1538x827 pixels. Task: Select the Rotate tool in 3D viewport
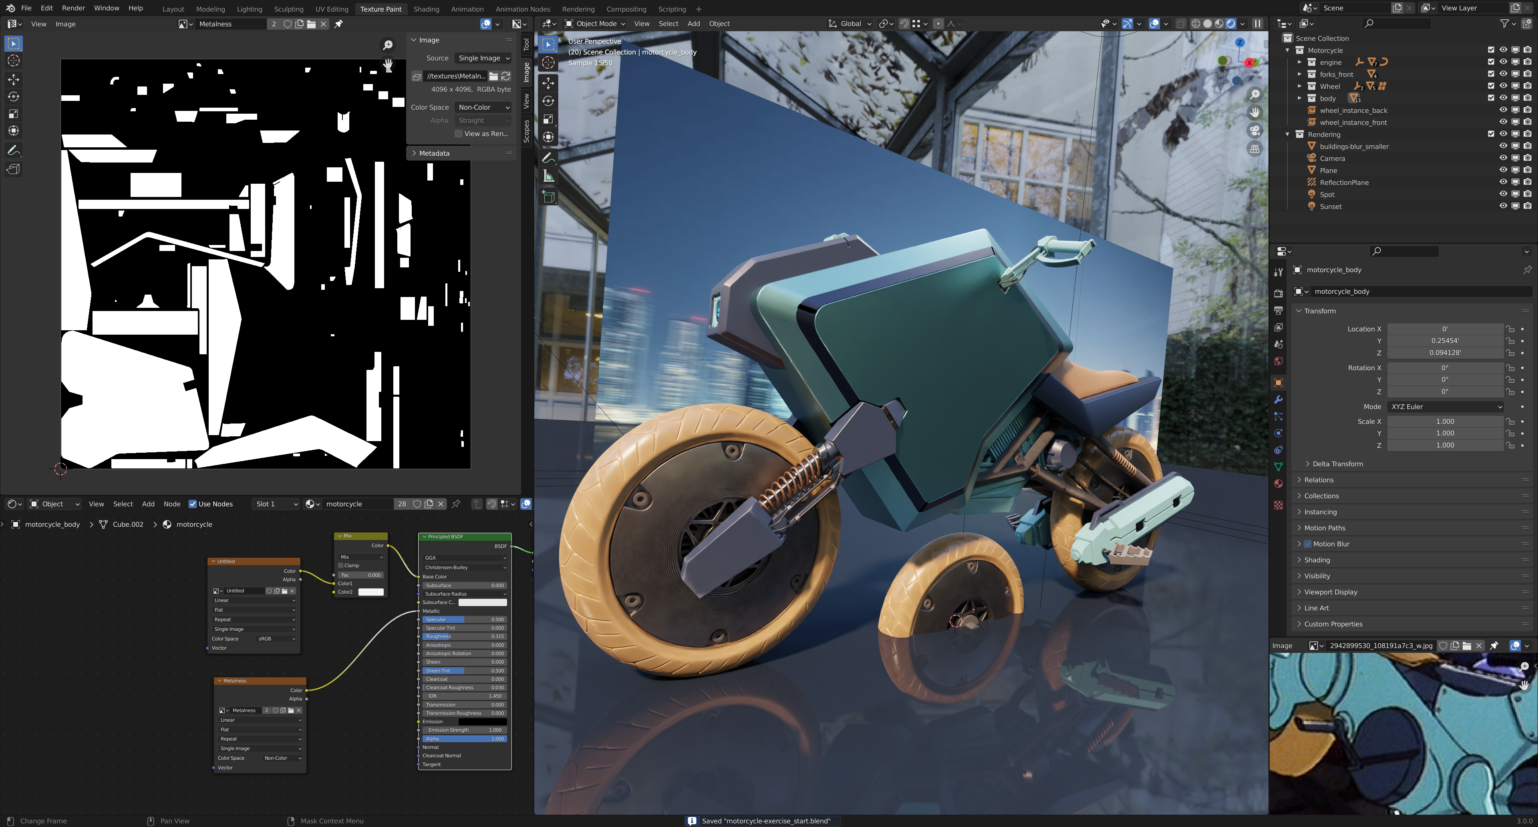pos(548,101)
